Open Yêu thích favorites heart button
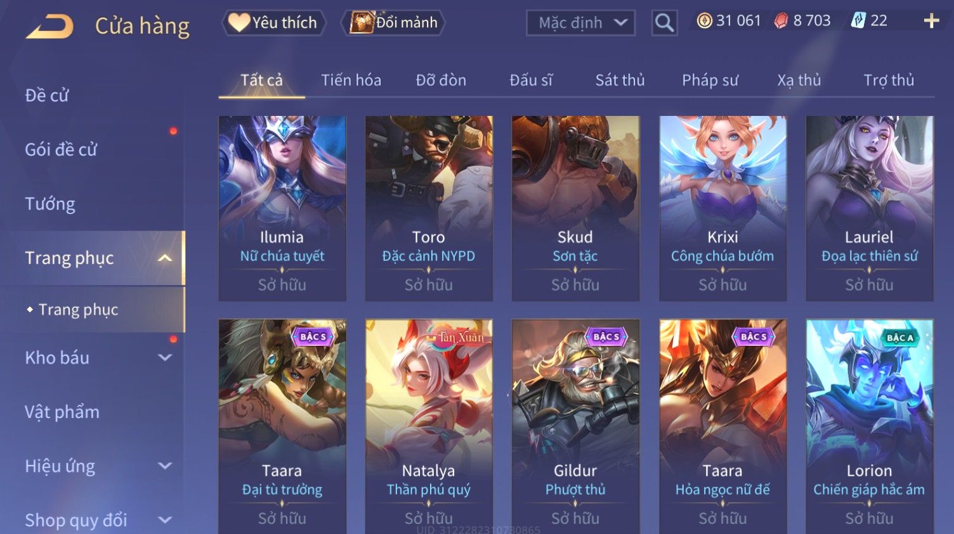This screenshot has width=954, height=534. point(273,23)
